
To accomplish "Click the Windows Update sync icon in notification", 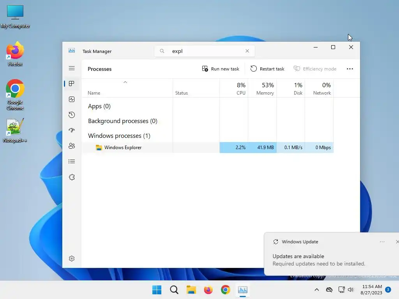I will (275, 241).
